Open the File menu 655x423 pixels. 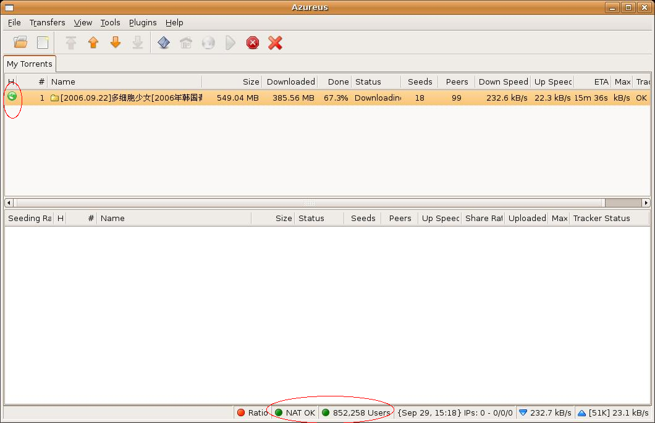click(14, 23)
